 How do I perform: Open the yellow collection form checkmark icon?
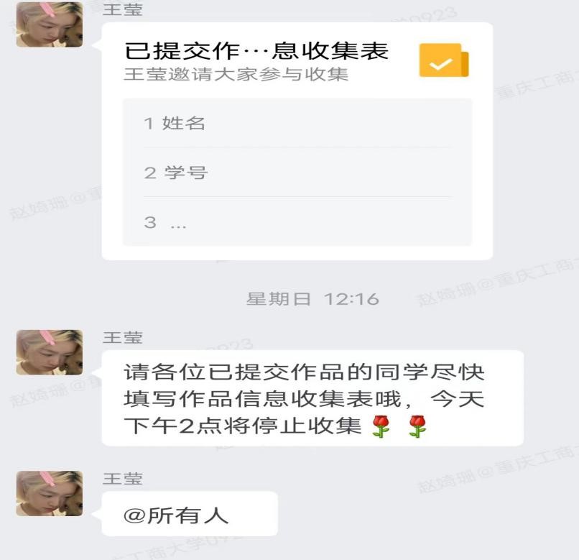coord(443,60)
